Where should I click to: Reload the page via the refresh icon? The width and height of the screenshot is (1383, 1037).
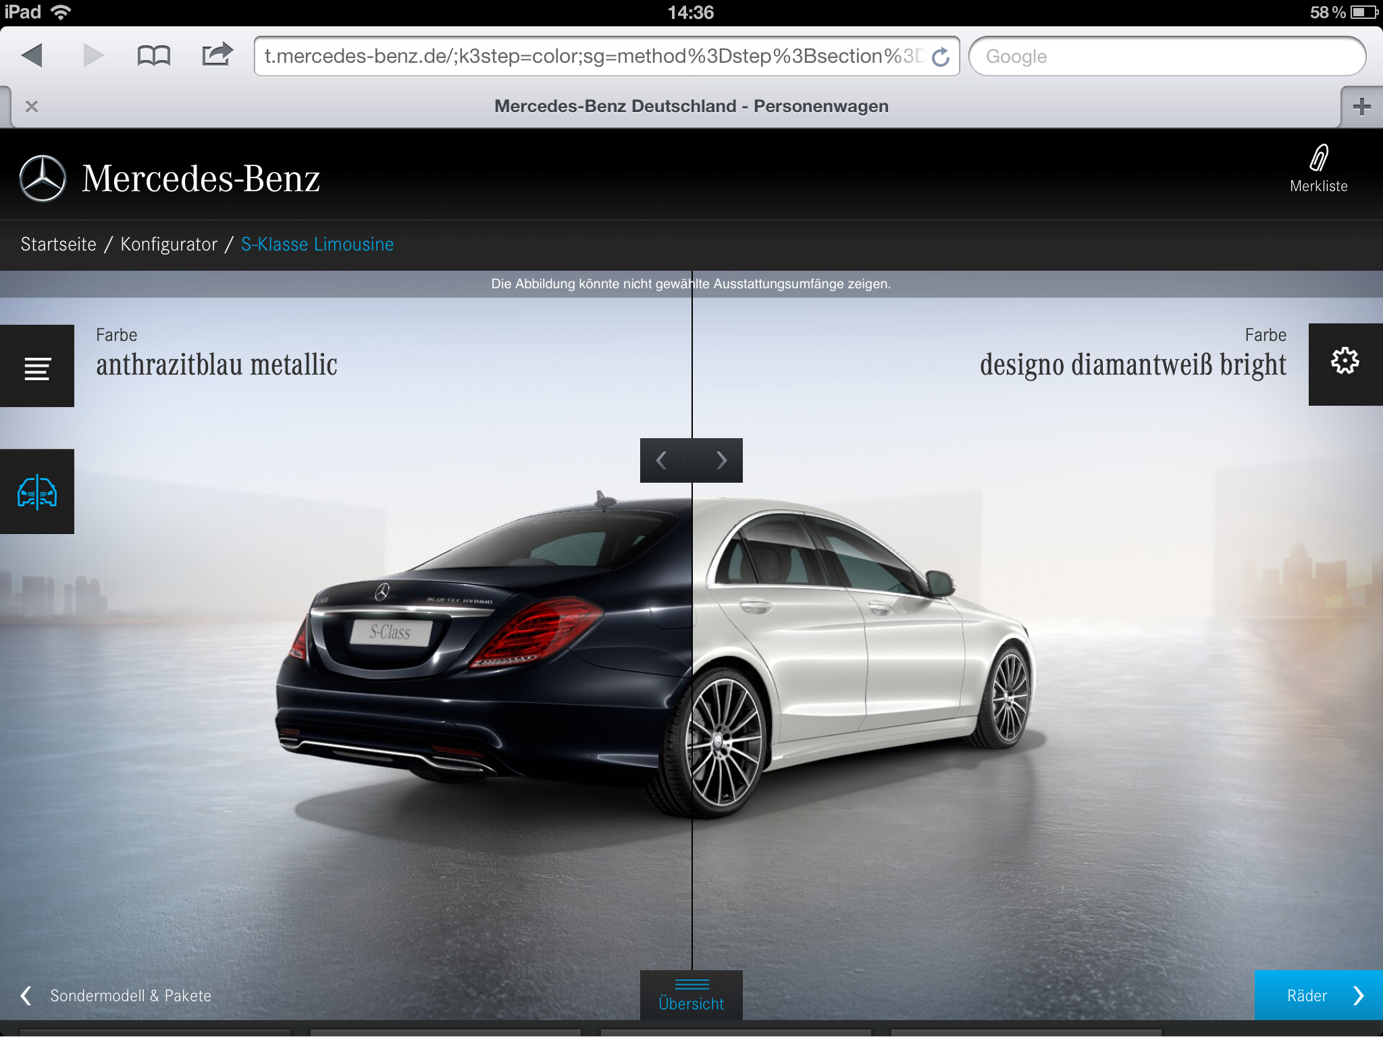[941, 57]
